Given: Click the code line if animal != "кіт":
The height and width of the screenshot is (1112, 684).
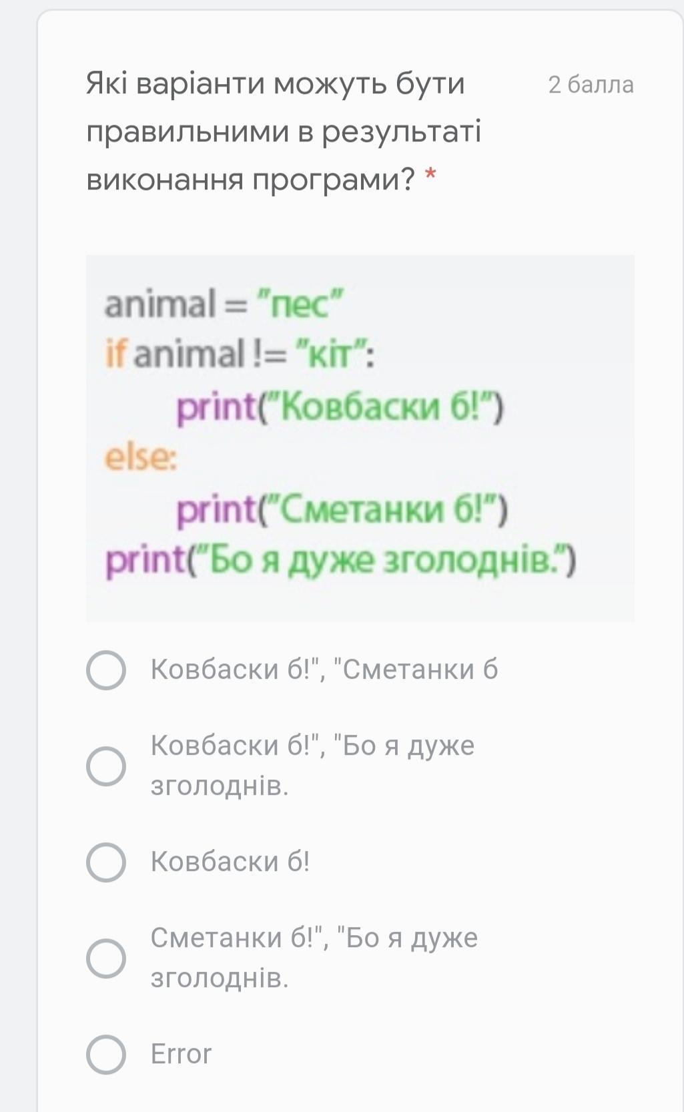Looking at the screenshot, I should click(x=240, y=354).
